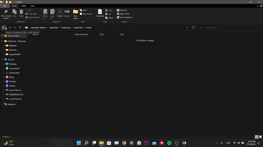
Task: Click .minecraft in the address path
Action: coord(78,28)
